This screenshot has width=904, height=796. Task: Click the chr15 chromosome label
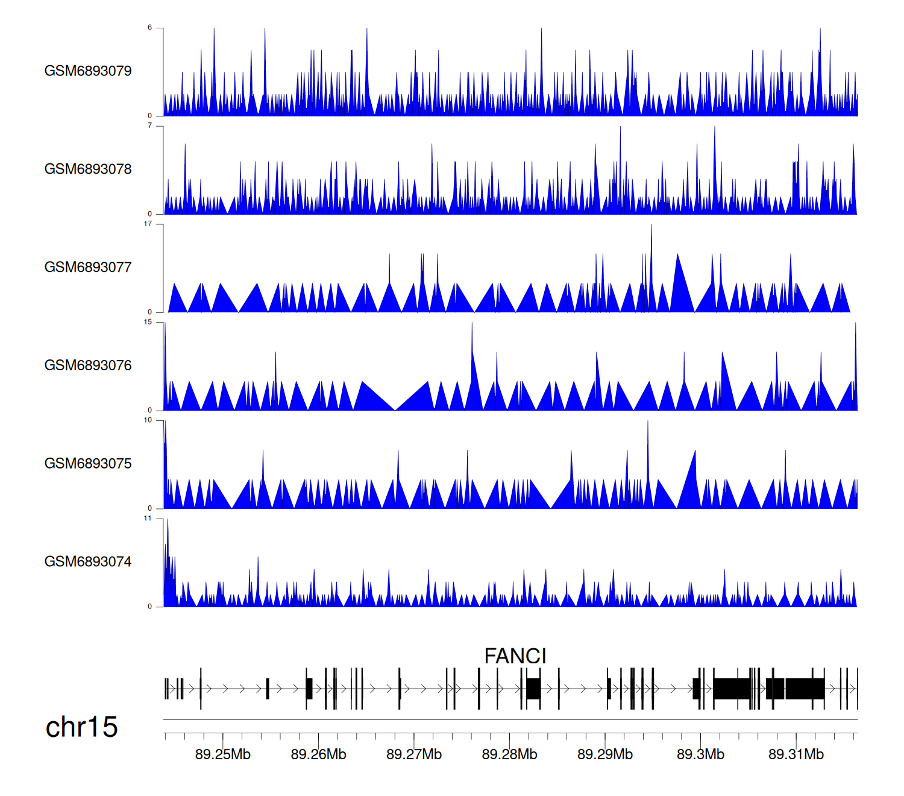point(82,727)
